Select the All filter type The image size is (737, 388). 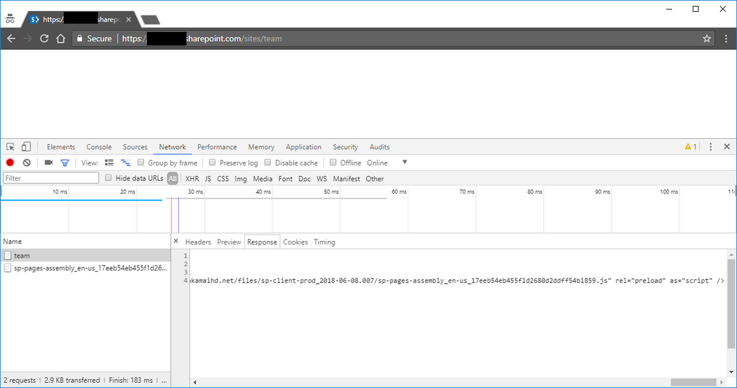tap(173, 179)
